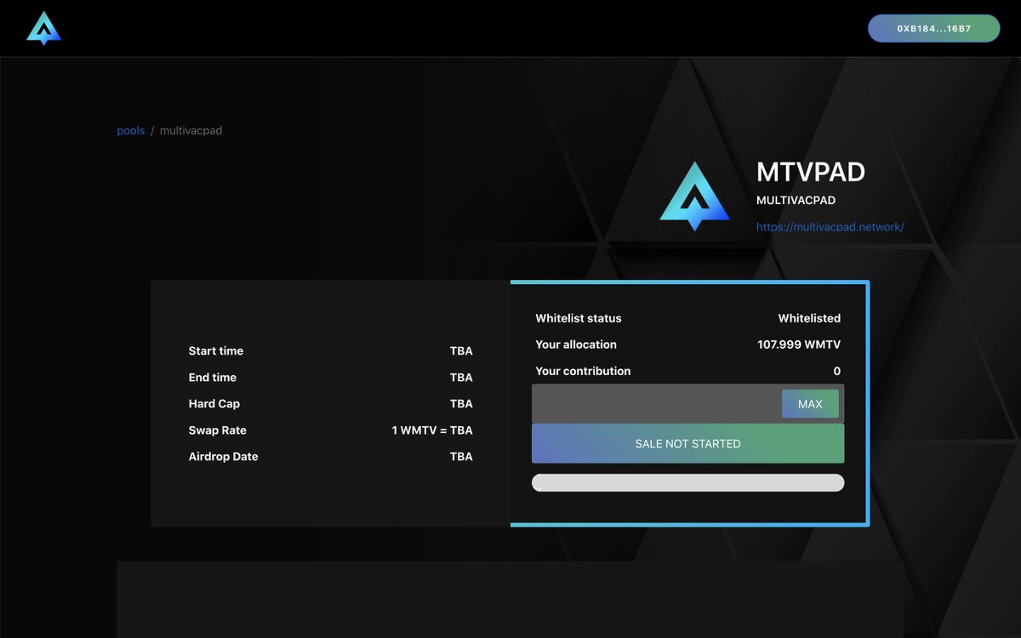
Task: Click the Hard Cap label
Action: [x=214, y=403]
